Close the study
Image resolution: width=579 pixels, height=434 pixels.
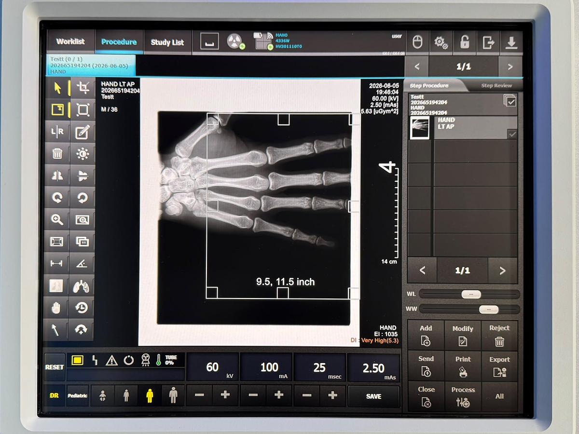click(x=426, y=396)
